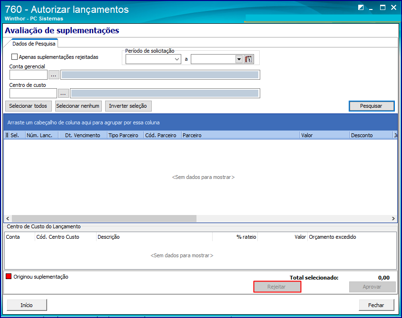
Task: Click the Aprovar button
Action: [x=372, y=287]
